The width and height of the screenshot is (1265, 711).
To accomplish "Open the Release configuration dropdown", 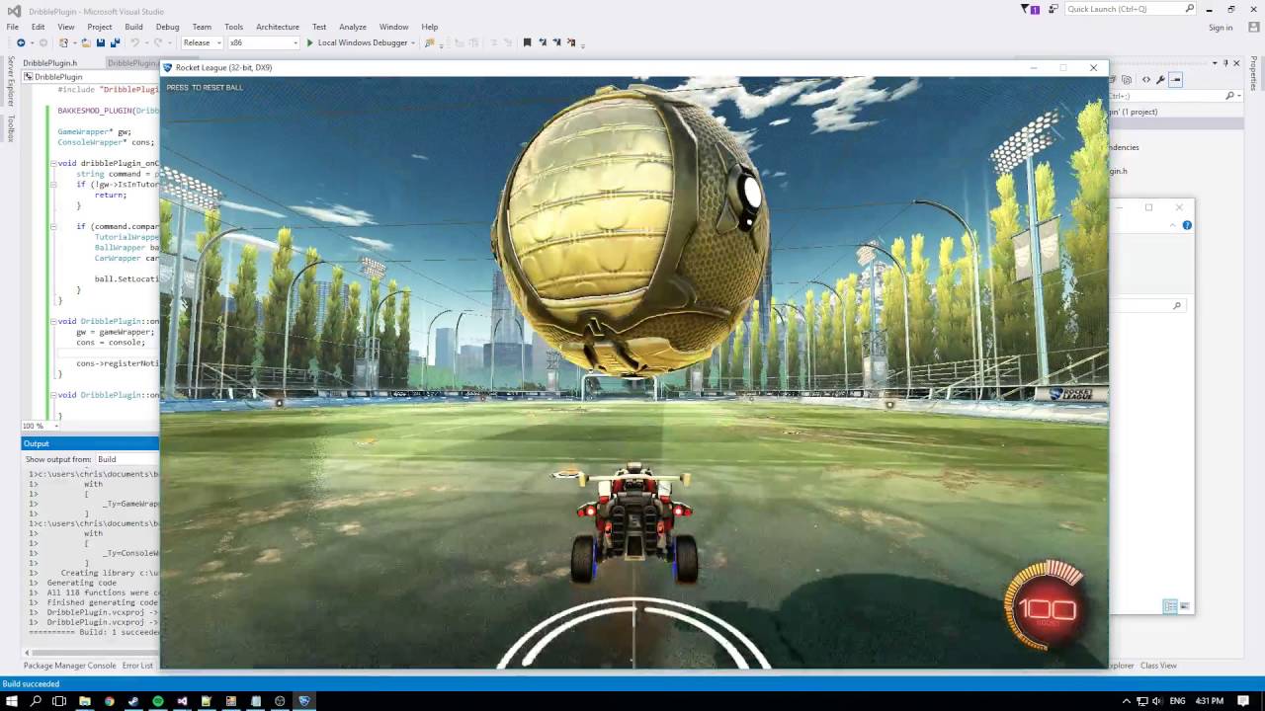I will [x=203, y=42].
